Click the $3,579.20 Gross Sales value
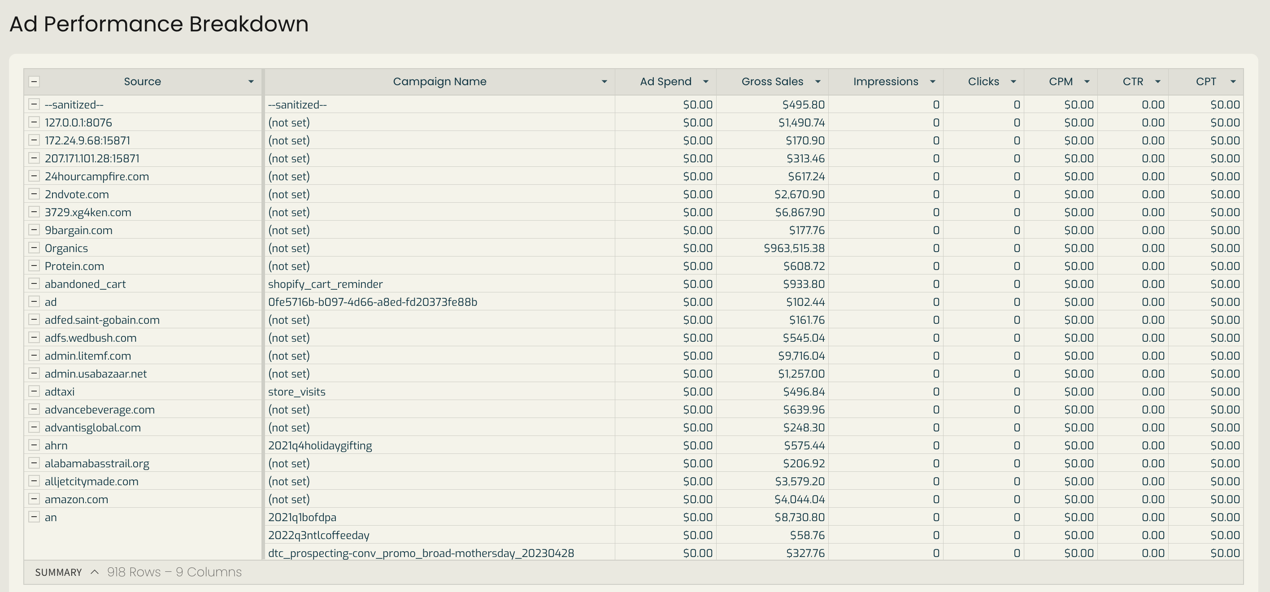 point(799,481)
